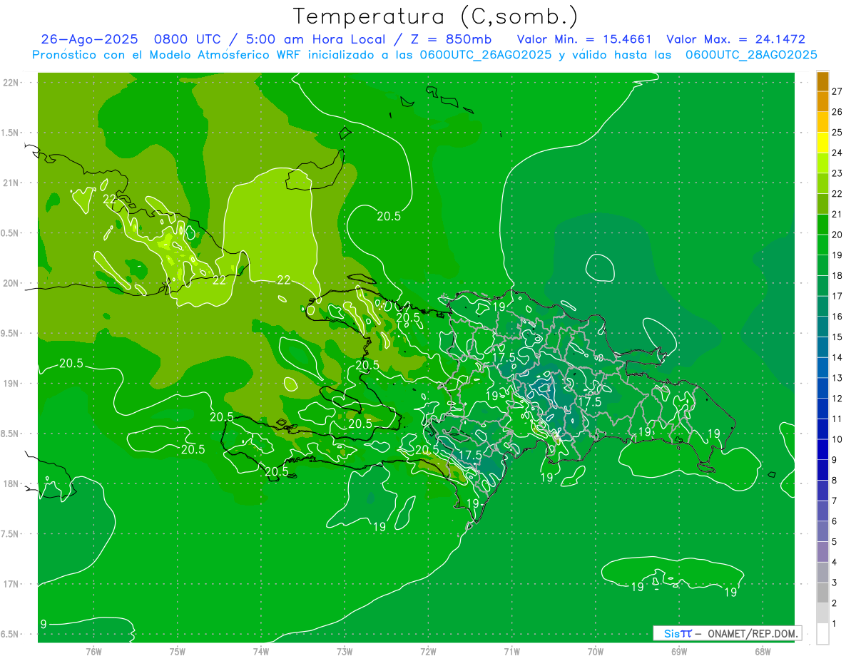
Task: Click the teal swatch between 15 and 16
Action: tap(822, 327)
